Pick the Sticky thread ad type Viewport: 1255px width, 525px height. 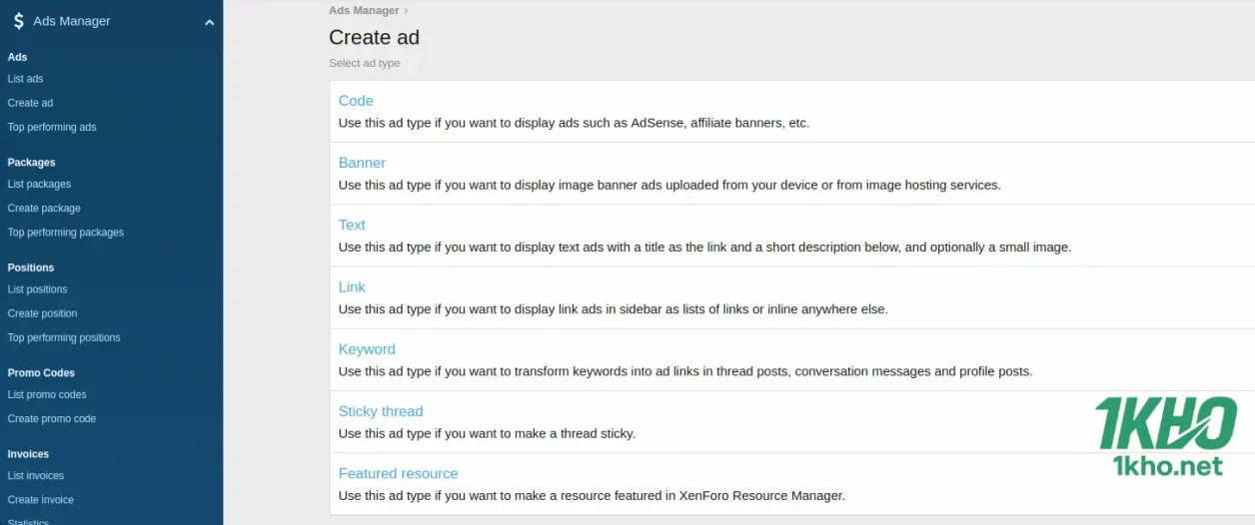tap(381, 411)
